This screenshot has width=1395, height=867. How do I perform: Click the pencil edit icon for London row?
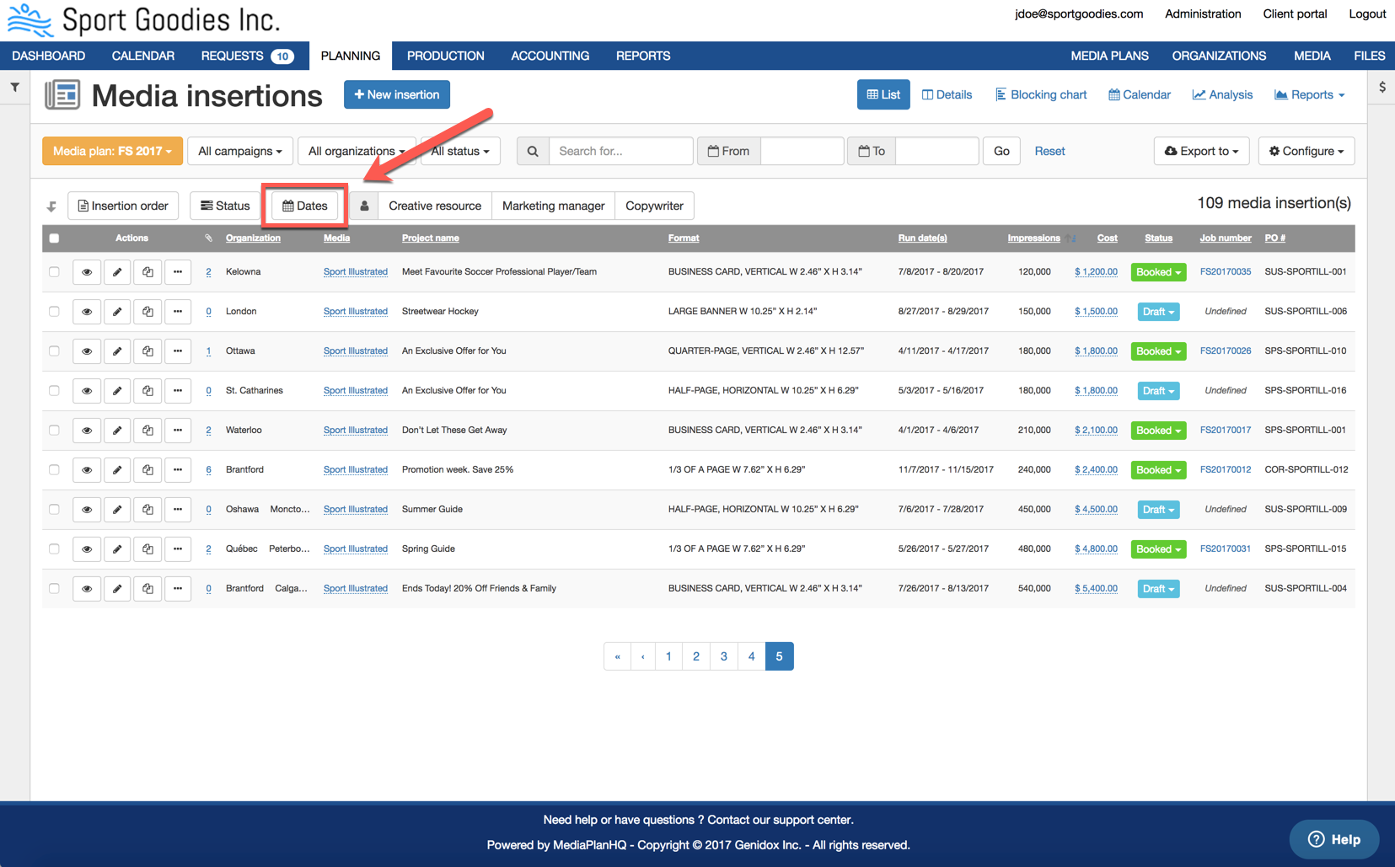point(117,312)
